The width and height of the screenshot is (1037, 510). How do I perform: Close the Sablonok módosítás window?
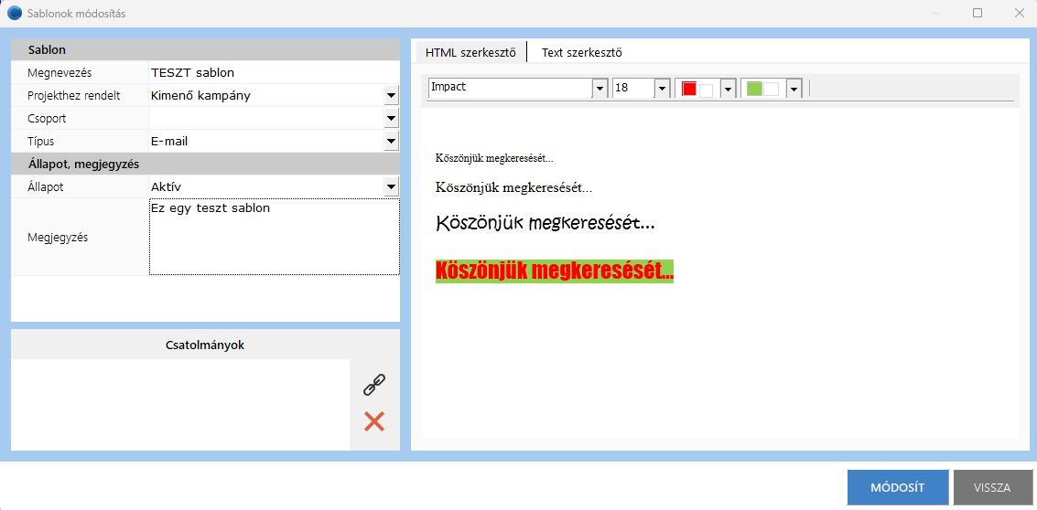pyautogui.click(x=1019, y=13)
